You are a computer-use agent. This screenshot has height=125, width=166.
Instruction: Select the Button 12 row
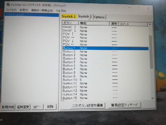(105, 87)
